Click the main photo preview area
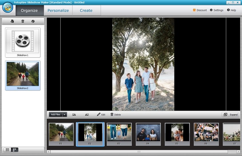This screenshot has height=156, width=242. pos(143,64)
